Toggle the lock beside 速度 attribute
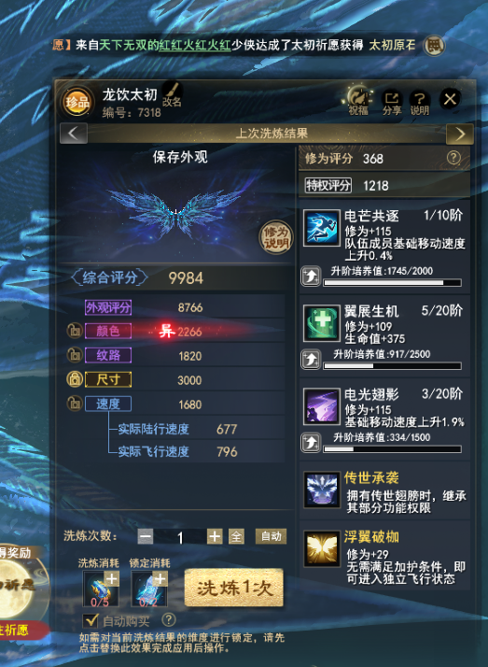 (75, 404)
